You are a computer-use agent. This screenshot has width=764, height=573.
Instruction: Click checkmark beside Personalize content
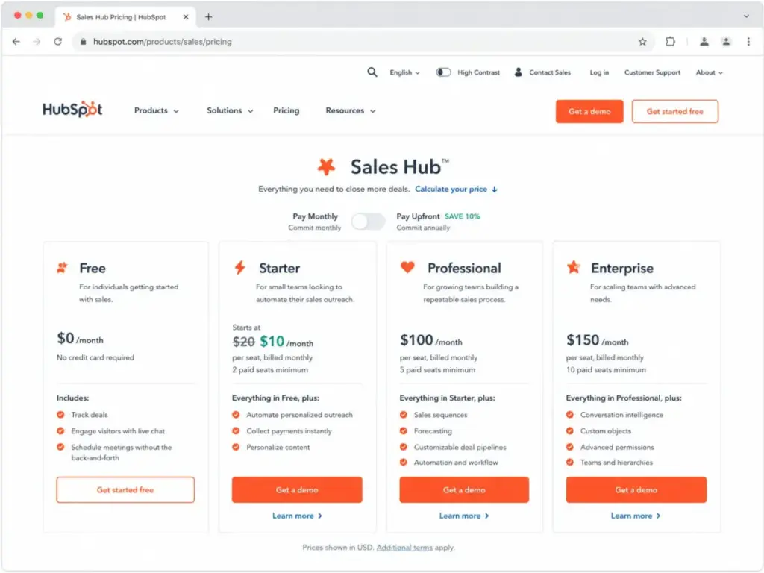[x=236, y=447]
